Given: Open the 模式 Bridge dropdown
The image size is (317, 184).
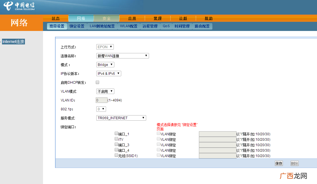Looking at the screenshot, I should pyautogui.click(x=105, y=65).
